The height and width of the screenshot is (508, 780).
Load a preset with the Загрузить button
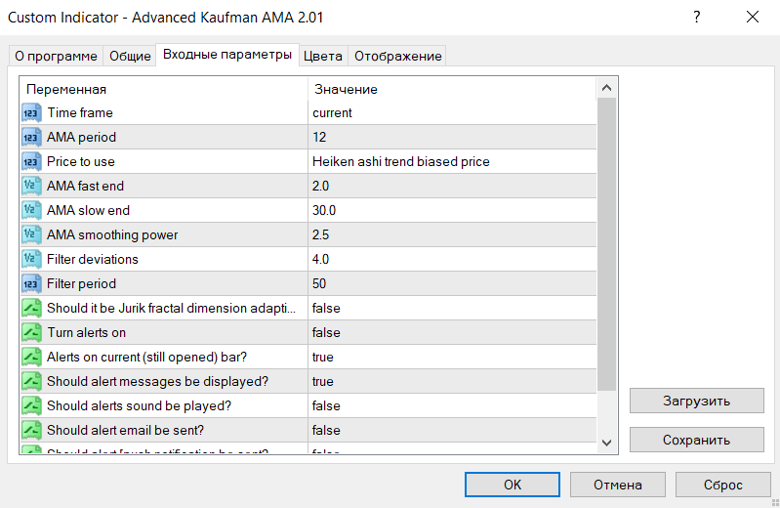(696, 401)
